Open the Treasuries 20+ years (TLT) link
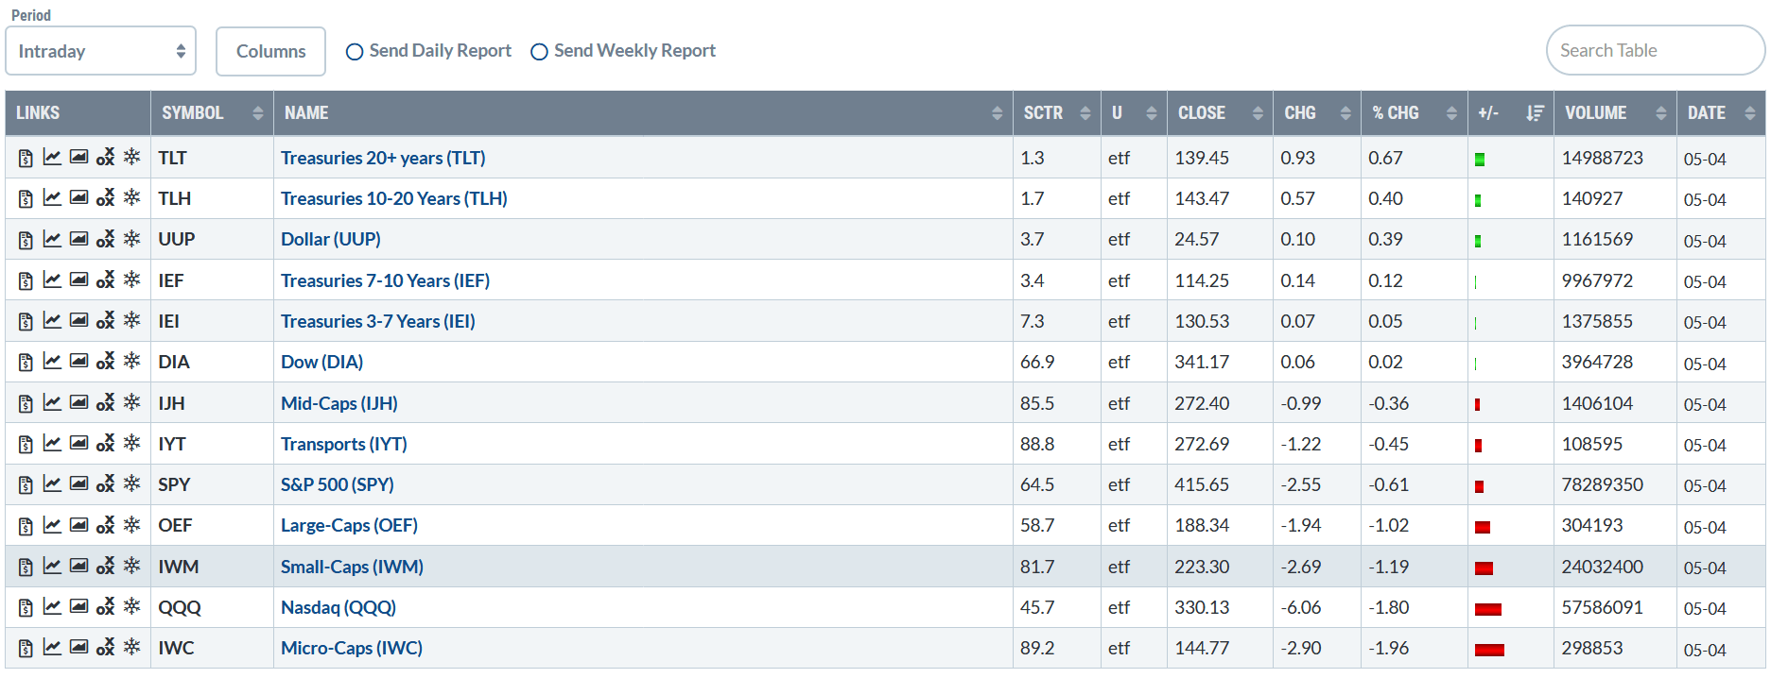1771x678 pixels. pos(383,158)
